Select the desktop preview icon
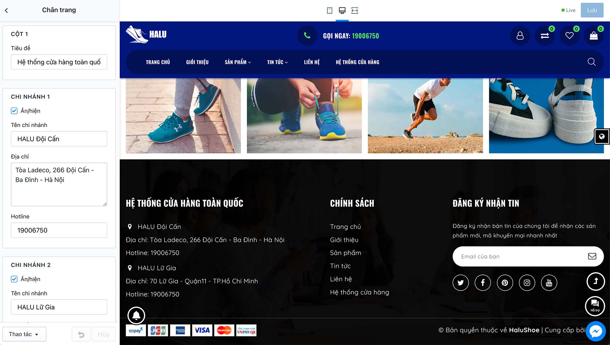The height and width of the screenshot is (345, 610). (x=342, y=10)
